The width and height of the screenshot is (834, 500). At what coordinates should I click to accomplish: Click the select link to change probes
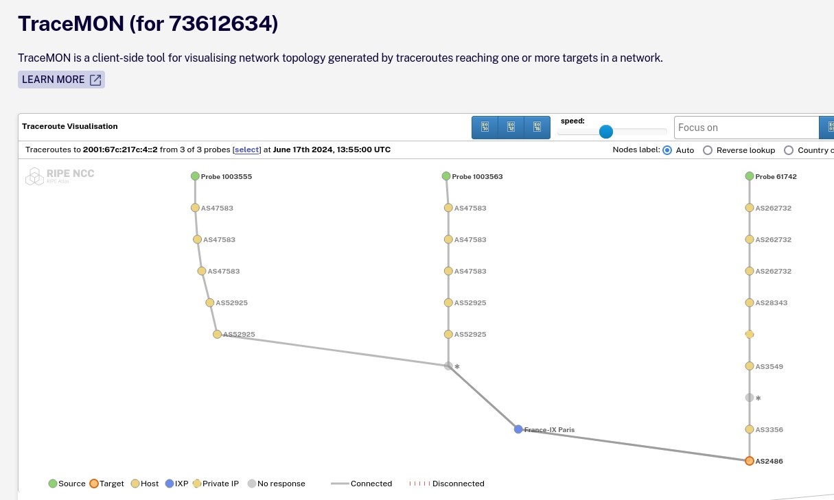[x=246, y=150]
